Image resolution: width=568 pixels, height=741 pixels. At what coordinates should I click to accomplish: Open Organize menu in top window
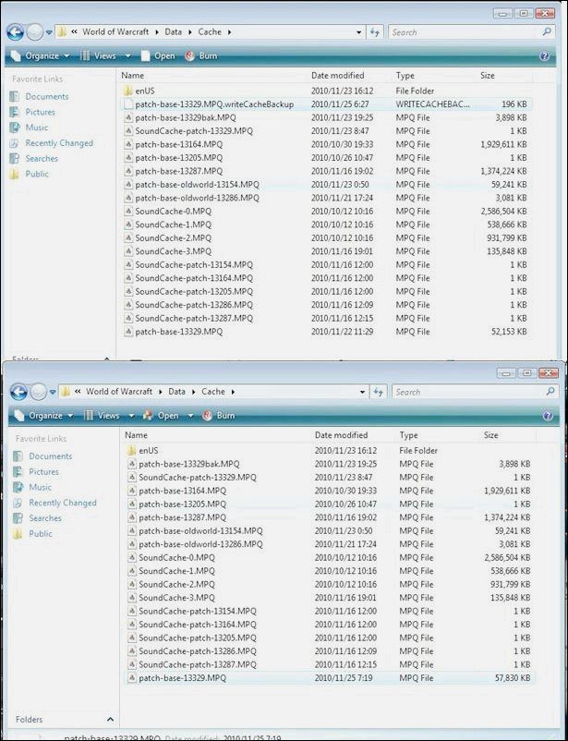(40, 55)
